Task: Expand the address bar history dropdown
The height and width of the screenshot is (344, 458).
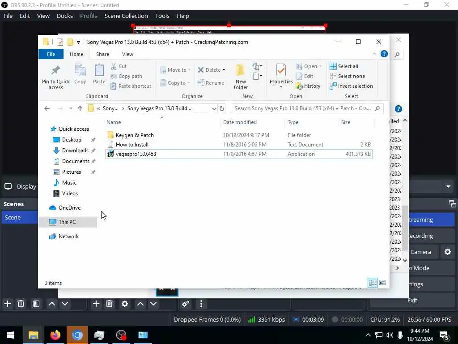Action: 214,108
